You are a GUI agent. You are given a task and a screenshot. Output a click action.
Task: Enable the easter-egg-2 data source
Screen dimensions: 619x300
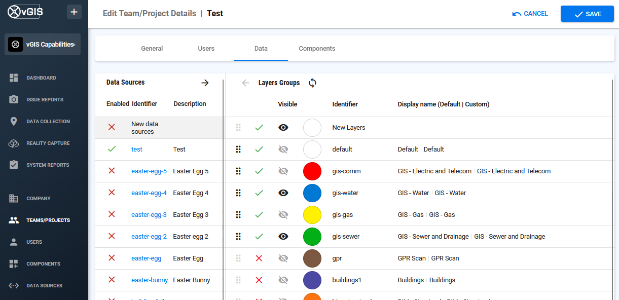[112, 236]
